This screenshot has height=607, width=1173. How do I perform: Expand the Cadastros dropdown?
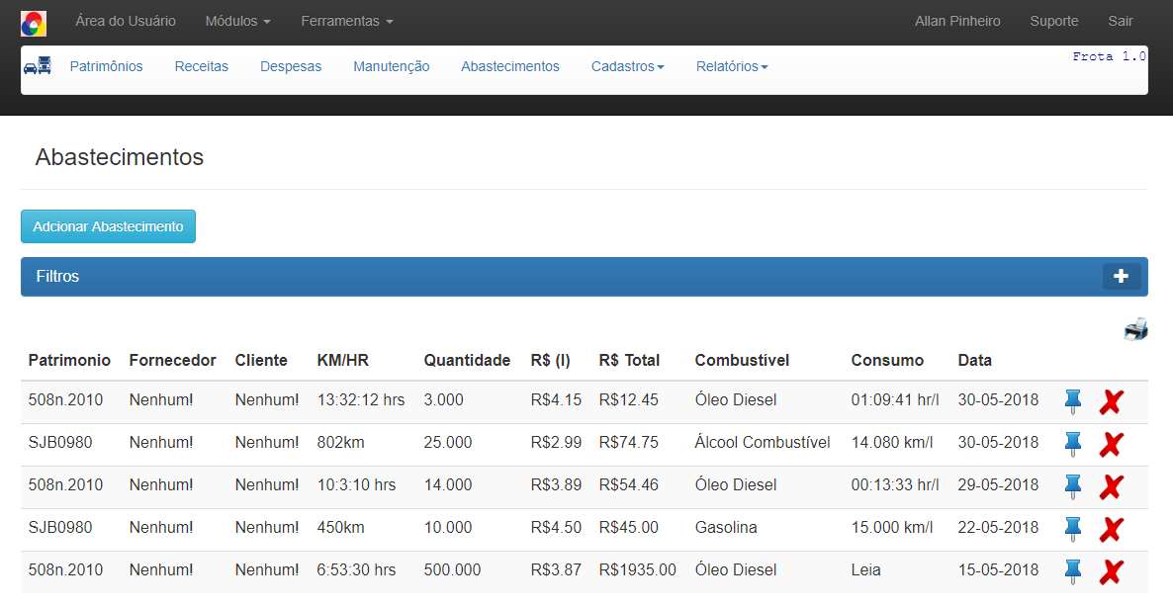point(627,66)
